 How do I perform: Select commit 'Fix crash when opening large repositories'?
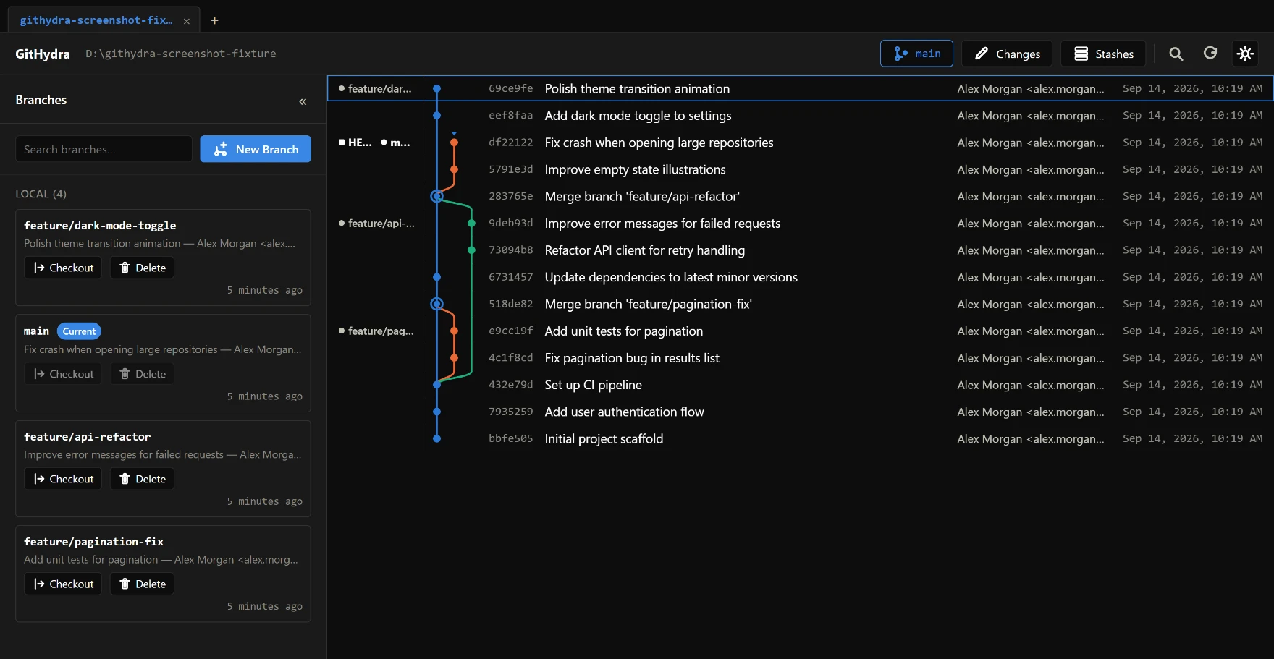point(800,143)
